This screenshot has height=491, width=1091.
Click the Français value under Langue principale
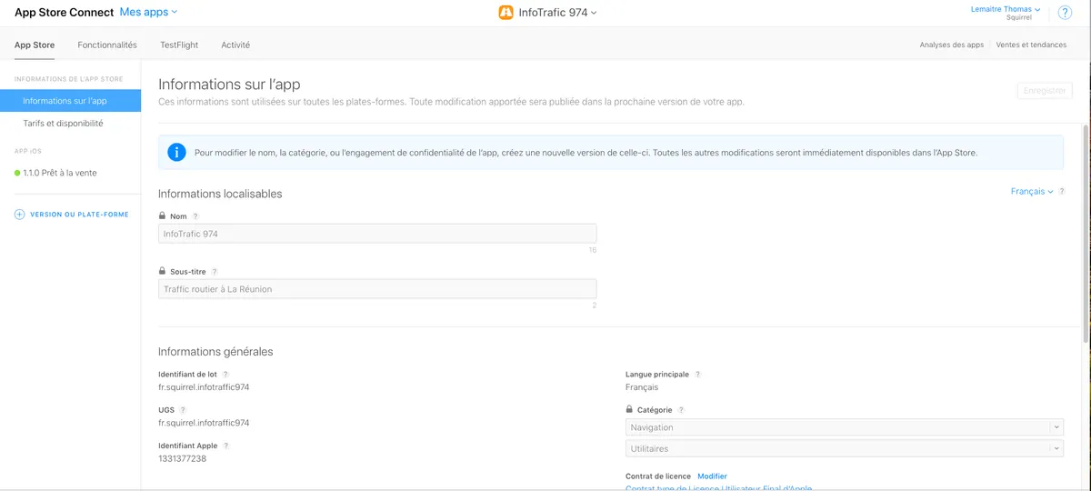click(x=642, y=387)
